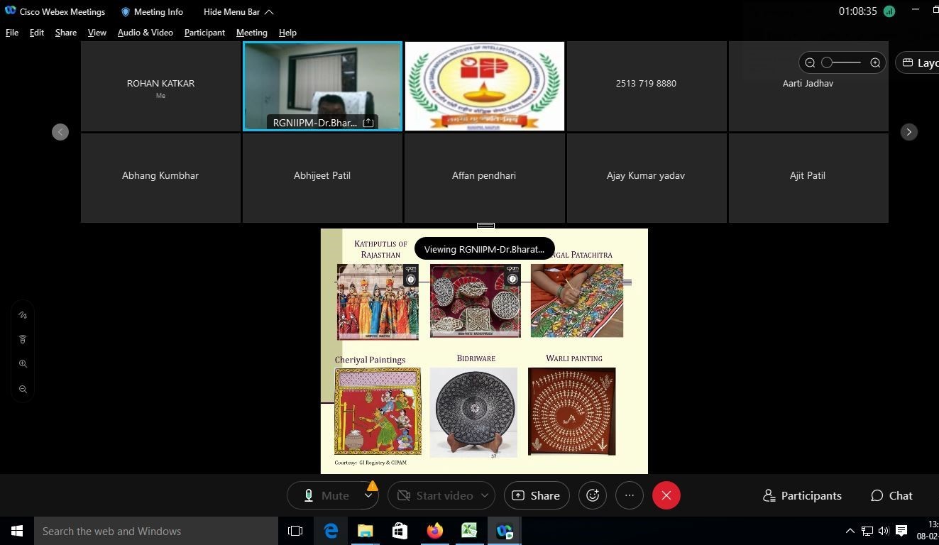The image size is (939, 545).
Task: Click the Webex icon on taskbar
Action: coord(504,531)
